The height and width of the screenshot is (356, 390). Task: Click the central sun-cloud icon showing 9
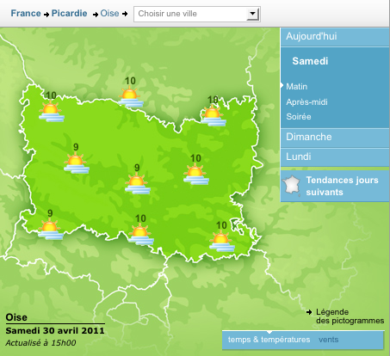(x=138, y=183)
